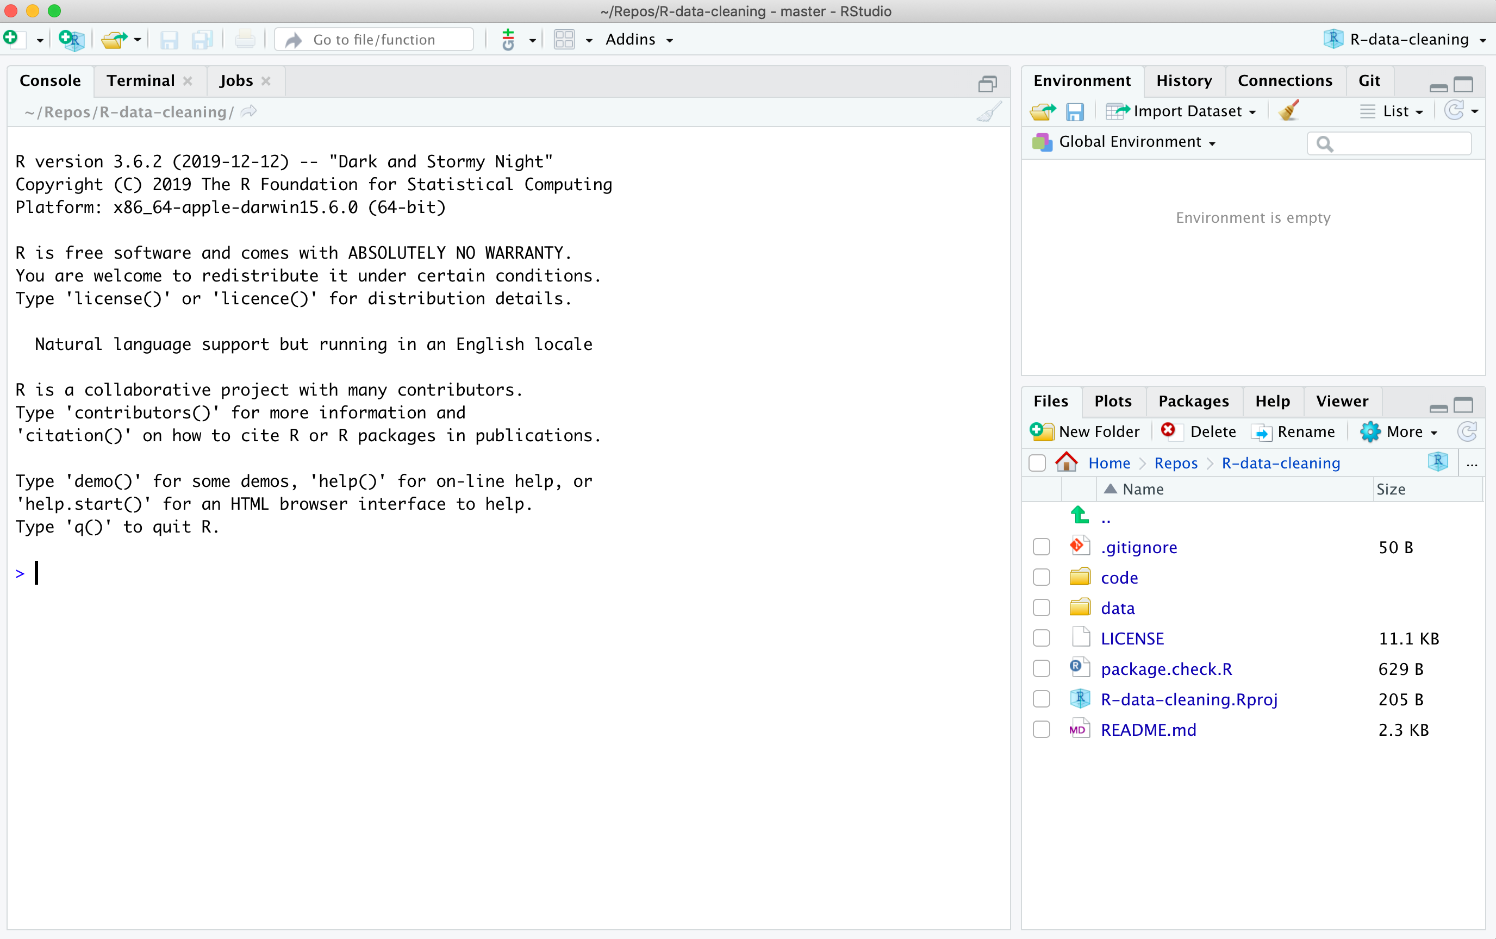Open the Packages tab
1496x939 pixels.
tap(1193, 401)
